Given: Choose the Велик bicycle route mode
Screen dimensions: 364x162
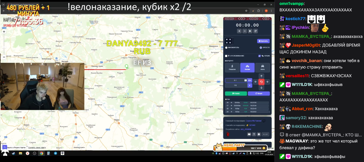Looking at the screenshot, I should (247, 68).
